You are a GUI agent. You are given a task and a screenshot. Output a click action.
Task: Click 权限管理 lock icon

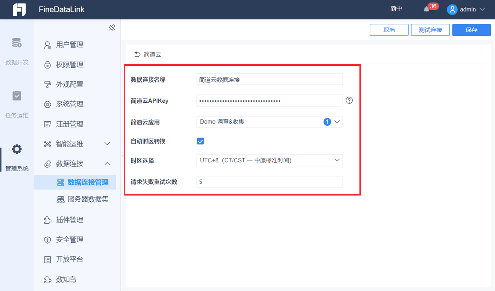click(48, 65)
